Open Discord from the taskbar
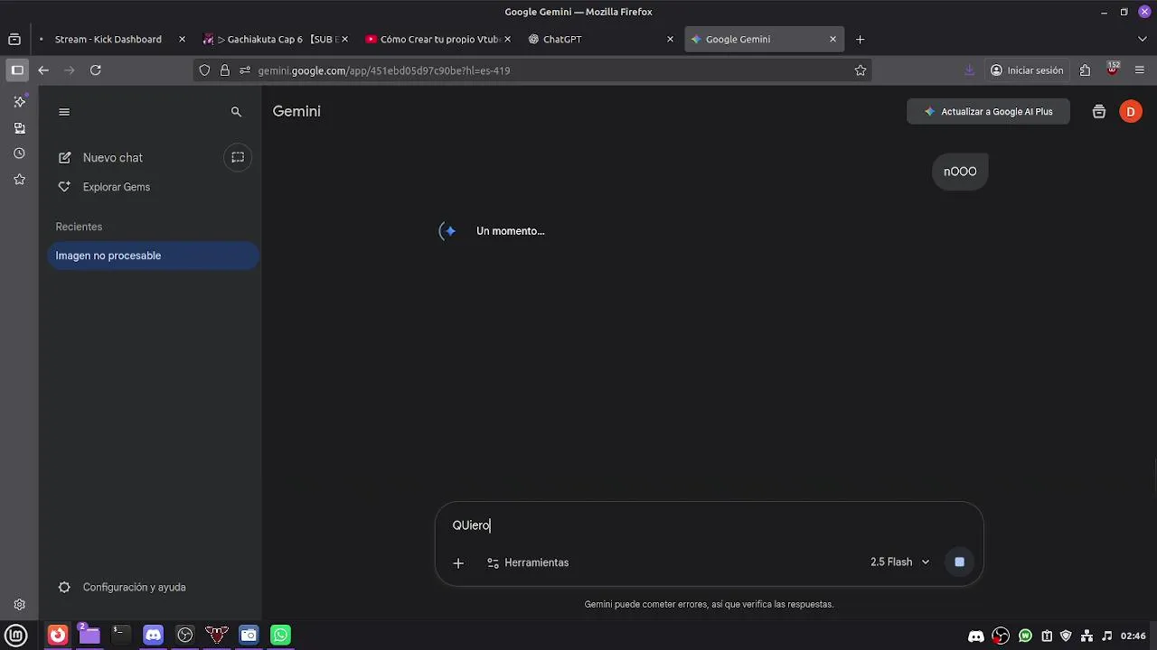The image size is (1157, 650). click(x=154, y=635)
